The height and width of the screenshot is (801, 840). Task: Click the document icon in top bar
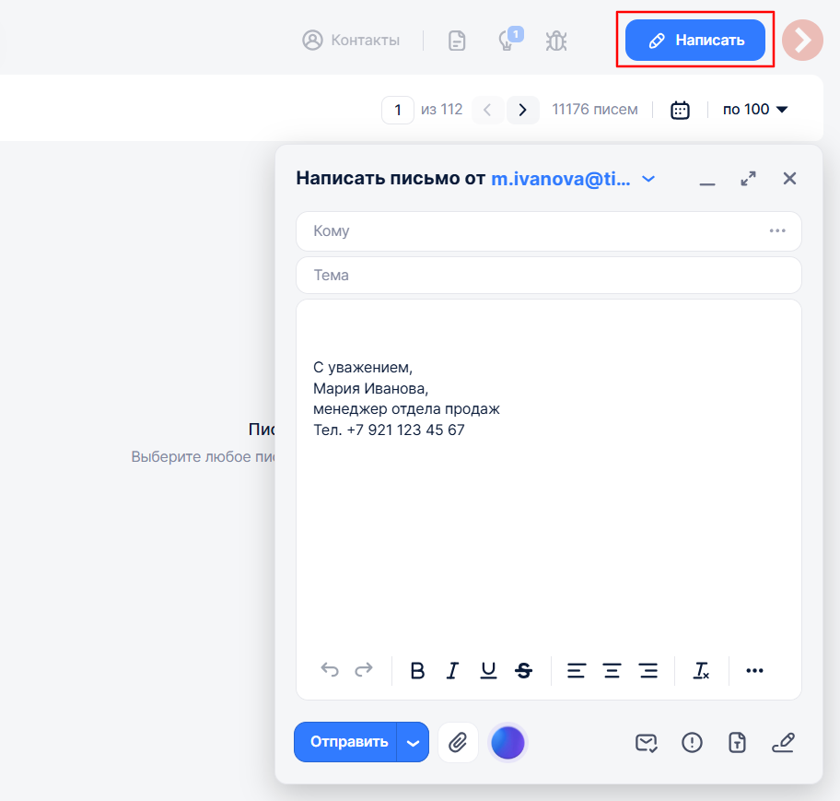tap(457, 41)
